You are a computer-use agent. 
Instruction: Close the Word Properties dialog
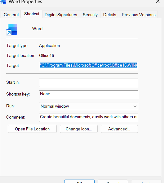coord(158,2)
